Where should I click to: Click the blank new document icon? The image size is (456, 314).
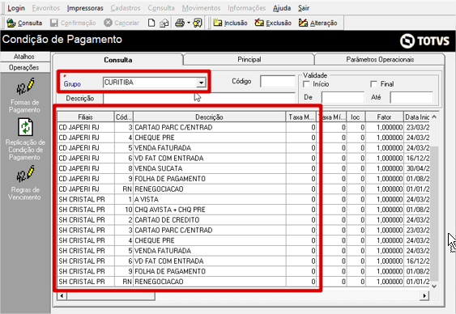[x=151, y=23]
